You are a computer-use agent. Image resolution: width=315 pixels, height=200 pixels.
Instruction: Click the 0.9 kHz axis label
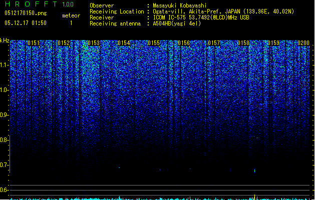pyautogui.click(x=4, y=115)
